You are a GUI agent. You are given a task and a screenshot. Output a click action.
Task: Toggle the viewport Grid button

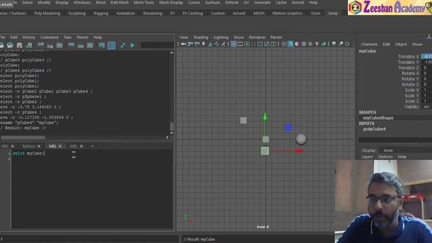234,44
